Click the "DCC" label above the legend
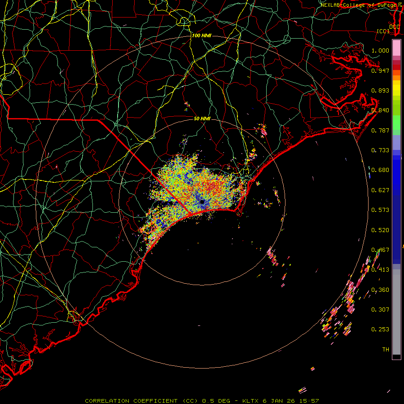Screen dimensions: 404x404 [394, 26]
